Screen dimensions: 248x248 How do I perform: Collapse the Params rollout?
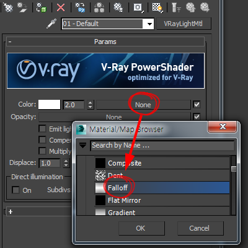click(105, 42)
